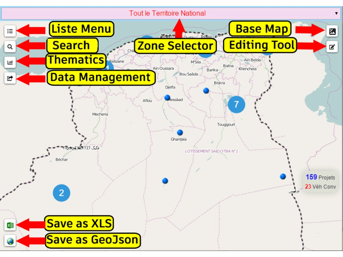The image size is (343, 257).
Task: Click the '159 Projets' counter
Action: pyautogui.click(x=320, y=177)
